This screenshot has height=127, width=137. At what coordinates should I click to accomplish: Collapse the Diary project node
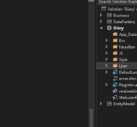[101, 28]
